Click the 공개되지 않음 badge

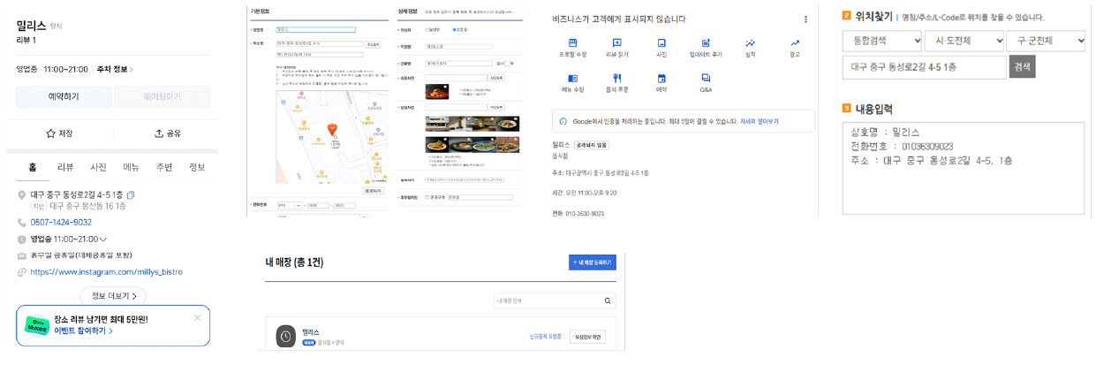coord(591,144)
